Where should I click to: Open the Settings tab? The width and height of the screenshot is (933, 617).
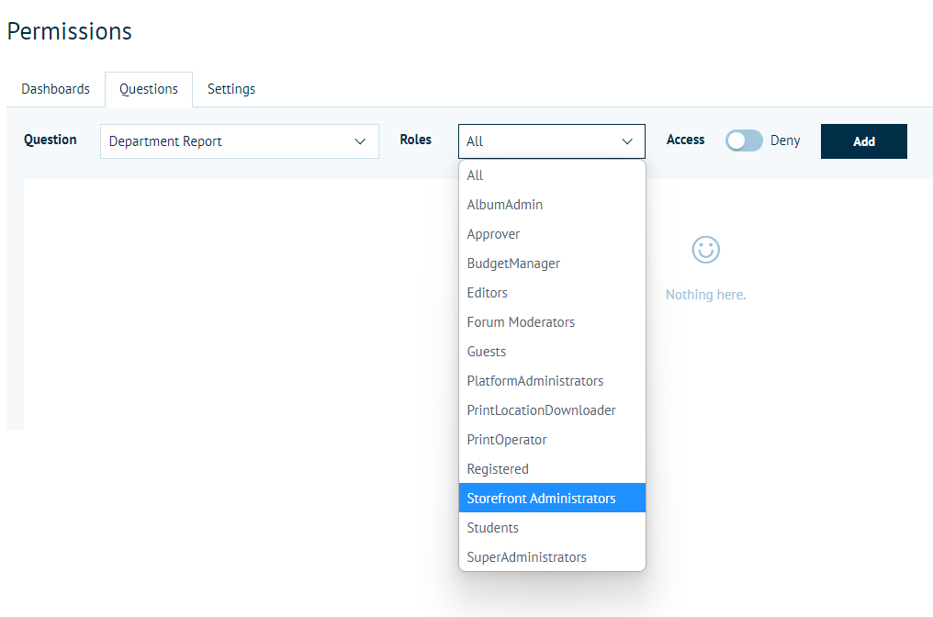pyautogui.click(x=230, y=89)
